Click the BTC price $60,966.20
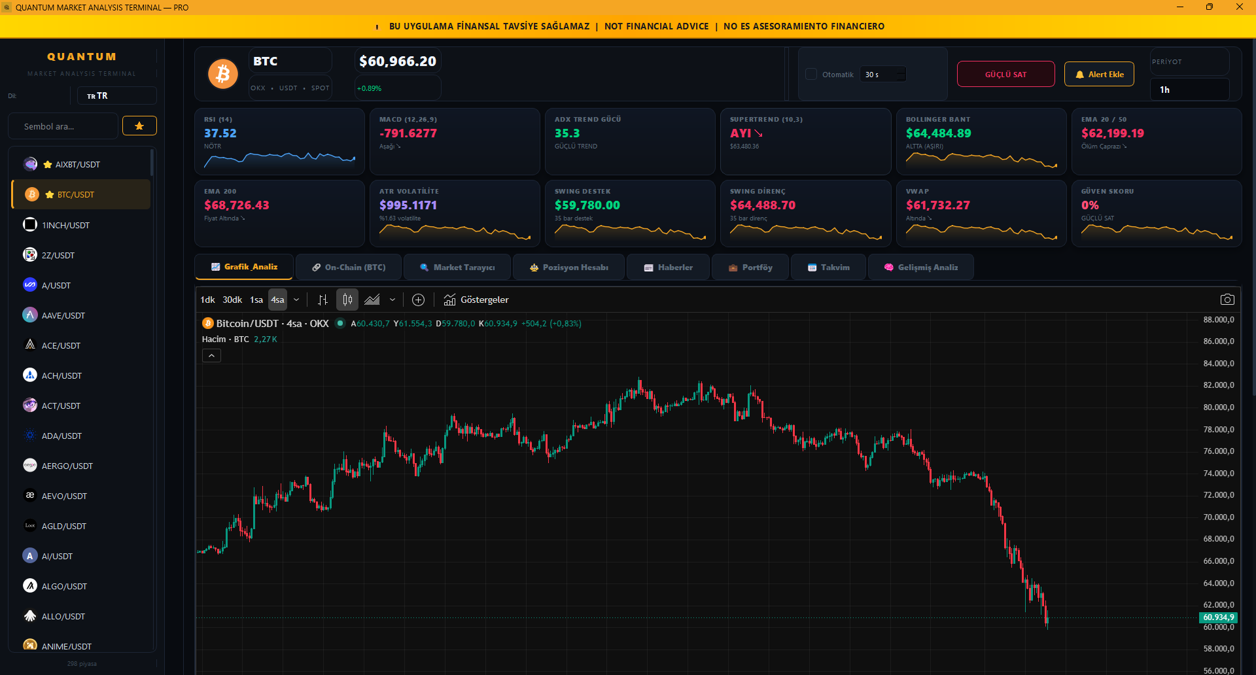The width and height of the screenshot is (1256, 675). [x=398, y=61]
